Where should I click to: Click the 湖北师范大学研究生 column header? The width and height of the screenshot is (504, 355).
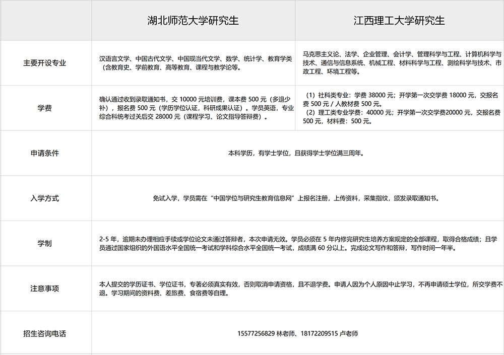193,21
